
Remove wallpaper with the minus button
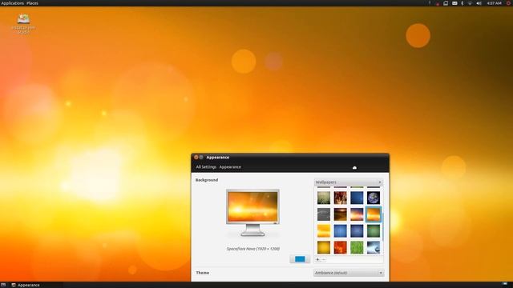coord(324,259)
